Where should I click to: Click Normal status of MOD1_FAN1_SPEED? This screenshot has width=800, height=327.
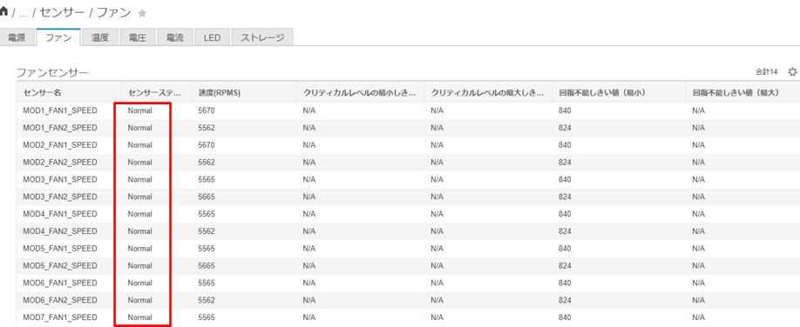pyautogui.click(x=139, y=110)
